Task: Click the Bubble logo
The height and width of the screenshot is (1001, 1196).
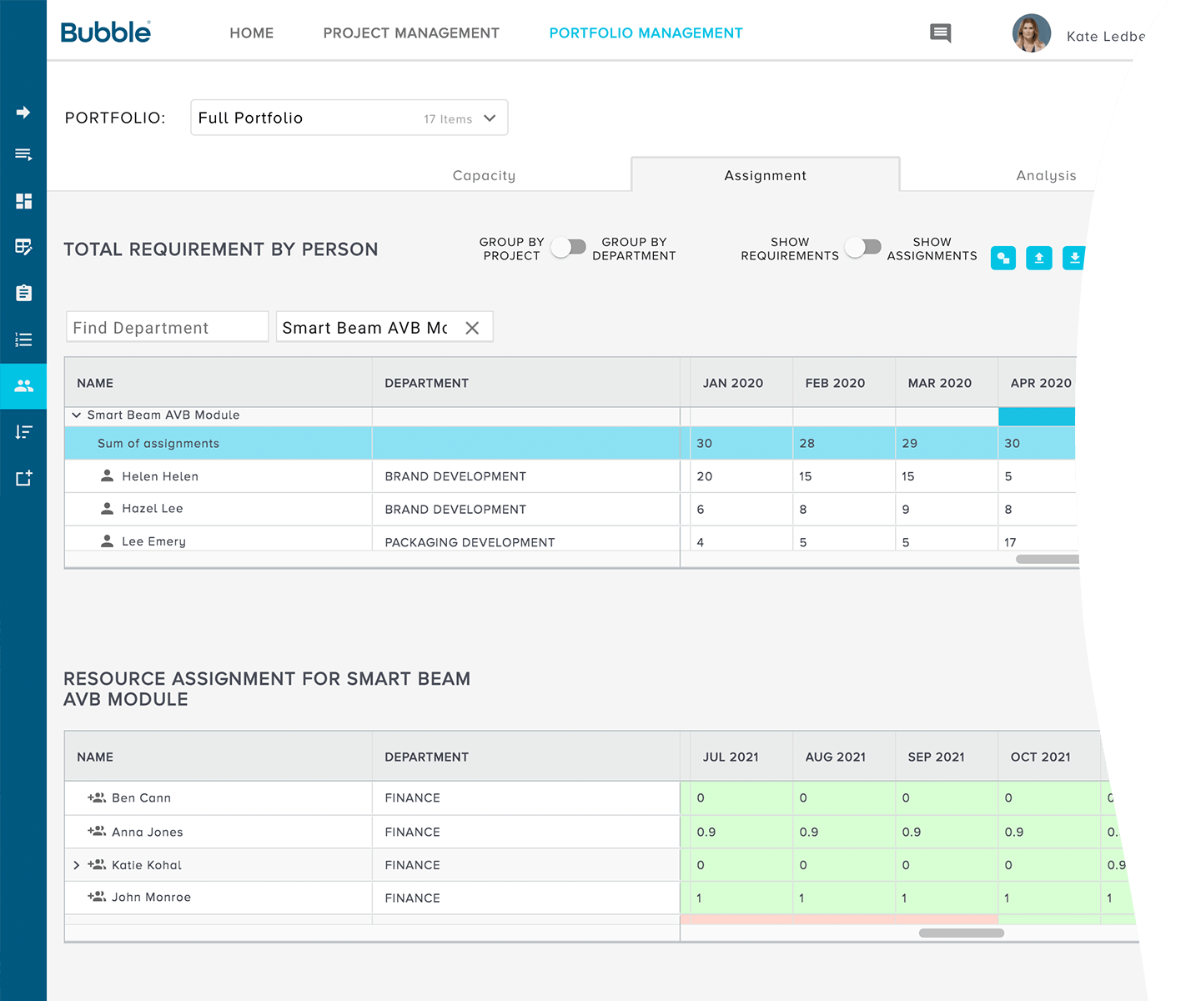Action: coord(106,33)
